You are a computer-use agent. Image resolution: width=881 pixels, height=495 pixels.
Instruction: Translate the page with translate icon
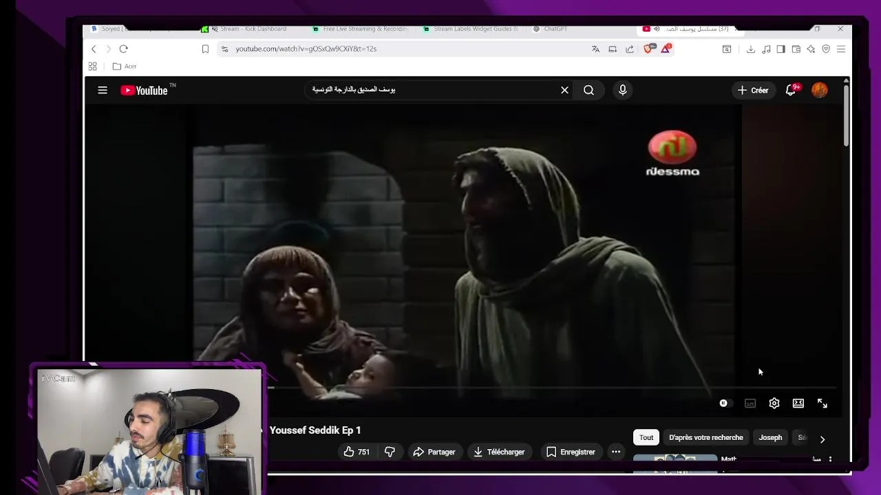click(x=595, y=49)
